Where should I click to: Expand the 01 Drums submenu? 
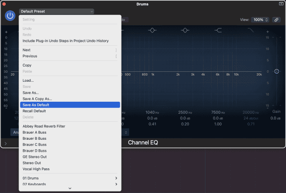pyautogui.click(x=70, y=178)
